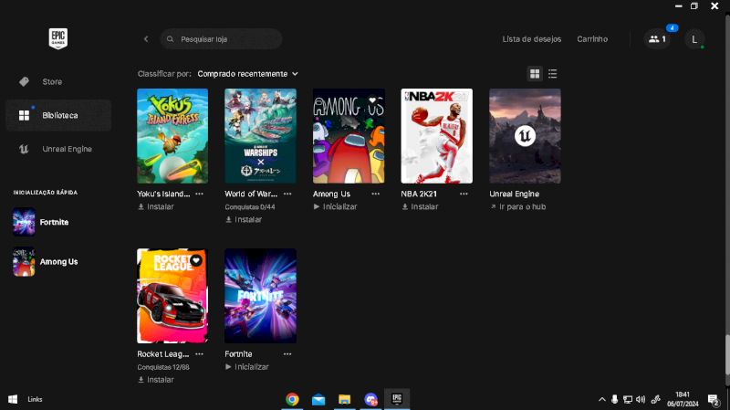Open Among Us game cover
730x410 pixels.
pos(349,136)
